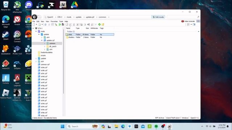Open Microsoft Edge desktop shortcut

6,22
